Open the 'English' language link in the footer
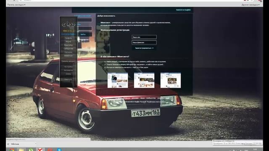269x151 pixels. coord(137,102)
